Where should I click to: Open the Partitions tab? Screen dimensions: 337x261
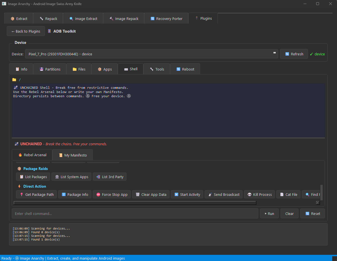50,69
